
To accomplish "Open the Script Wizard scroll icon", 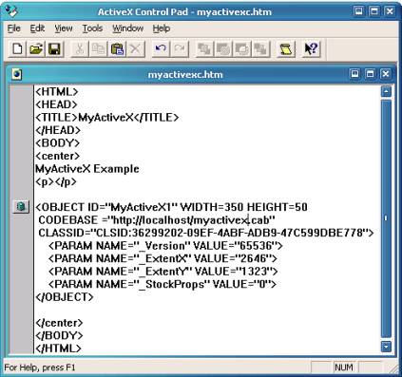I will point(286,49).
